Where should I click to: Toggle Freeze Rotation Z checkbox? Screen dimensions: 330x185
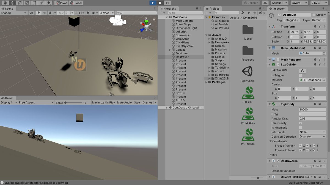314,150
